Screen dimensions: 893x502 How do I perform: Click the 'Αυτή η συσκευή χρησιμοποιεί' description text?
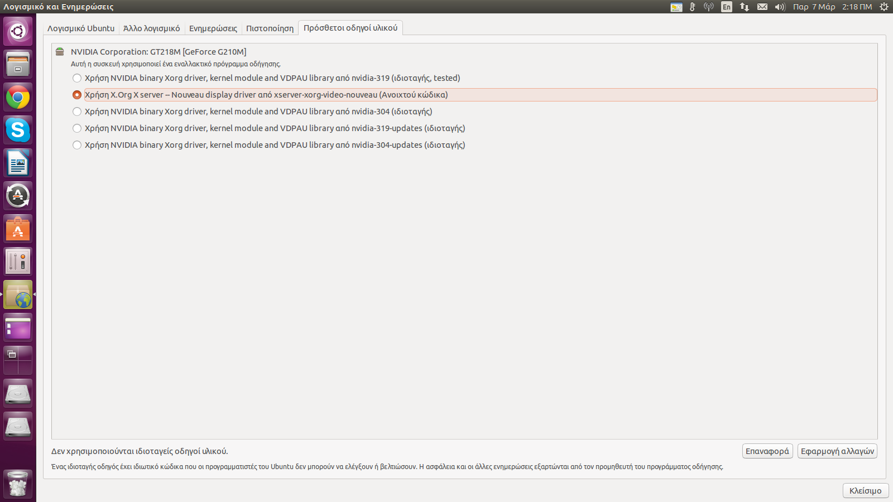tap(176, 64)
